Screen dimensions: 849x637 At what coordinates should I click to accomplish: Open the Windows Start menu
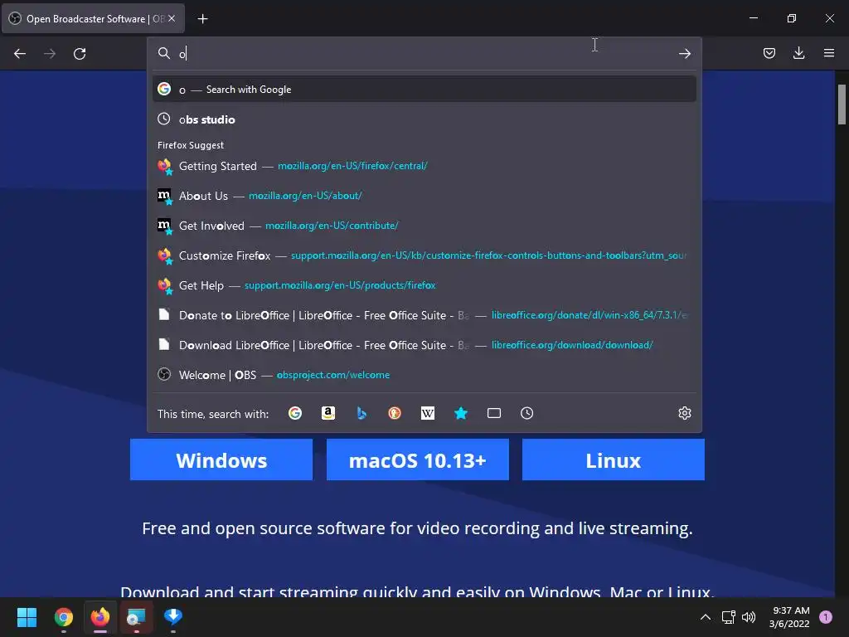click(27, 617)
